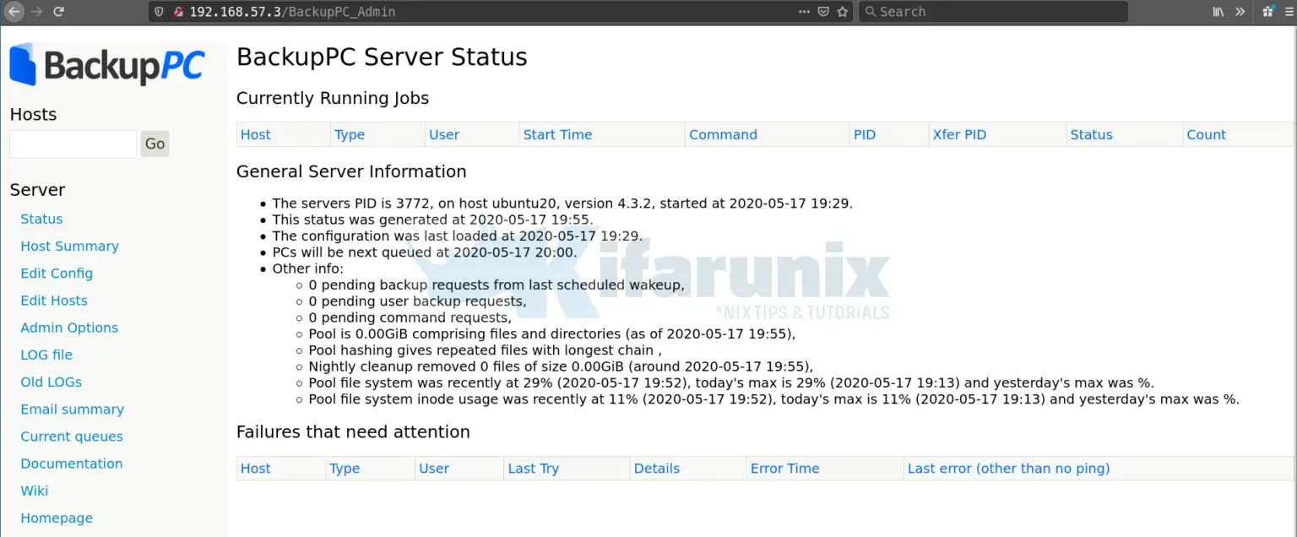Save the current page to Pocket

coord(823,11)
